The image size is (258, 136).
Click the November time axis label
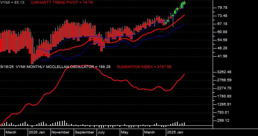coord(61,132)
